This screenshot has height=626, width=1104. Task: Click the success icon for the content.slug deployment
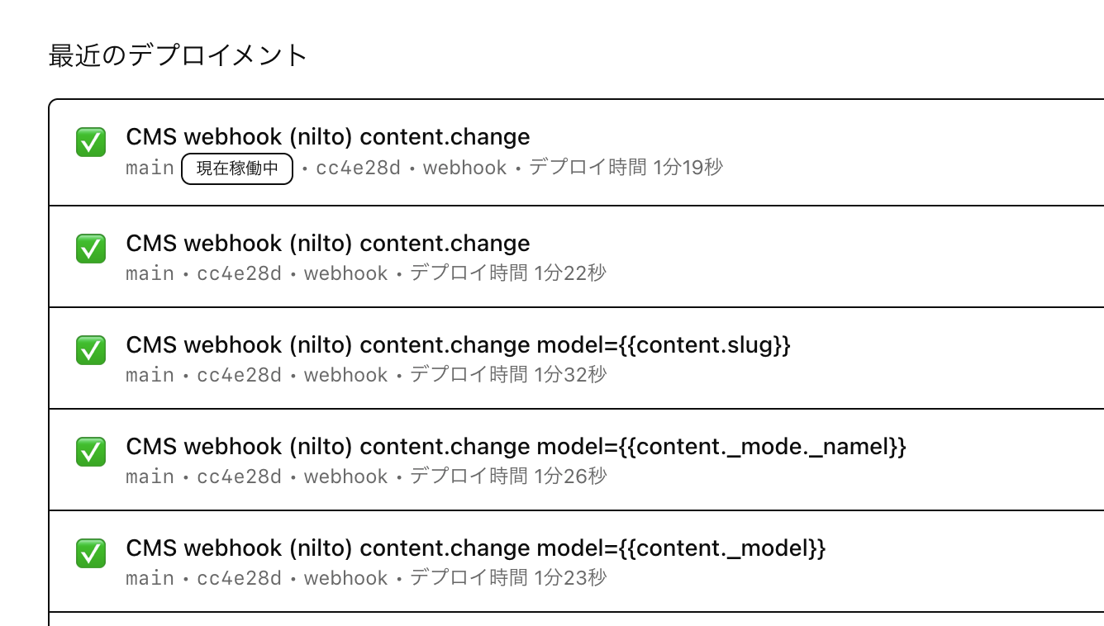(x=91, y=350)
